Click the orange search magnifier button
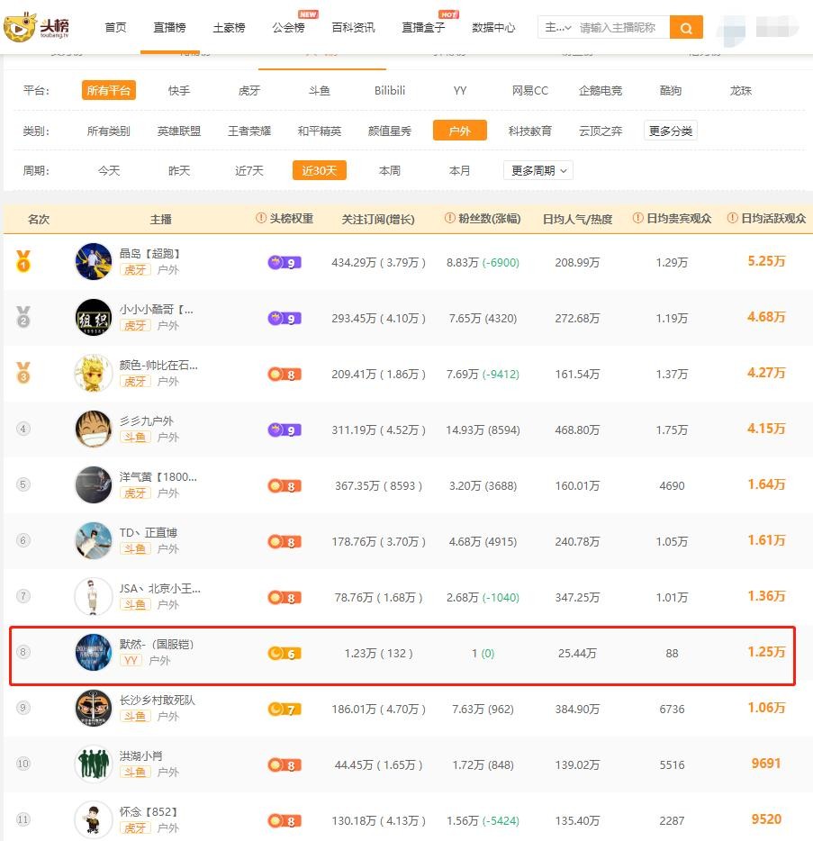Image resolution: width=813 pixels, height=841 pixels. click(x=686, y=28)
